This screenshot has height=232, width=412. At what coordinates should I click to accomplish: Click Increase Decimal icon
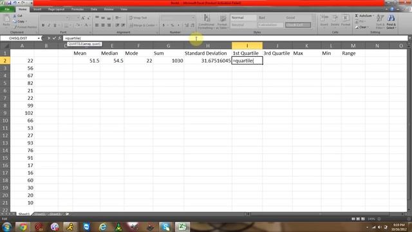187,25
